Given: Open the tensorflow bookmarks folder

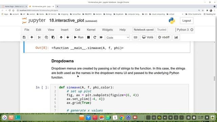Looking at the screenshot, I should pyautogui.click(x=75, y=14).
